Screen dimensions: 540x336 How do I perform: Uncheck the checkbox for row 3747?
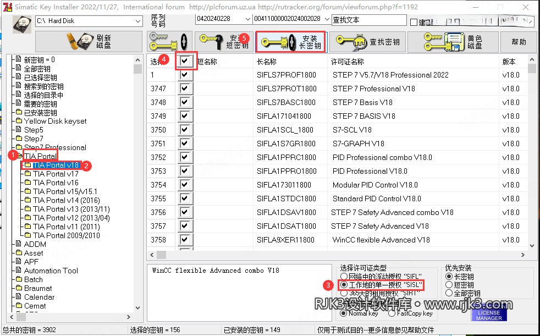click(x=185, y=89)
